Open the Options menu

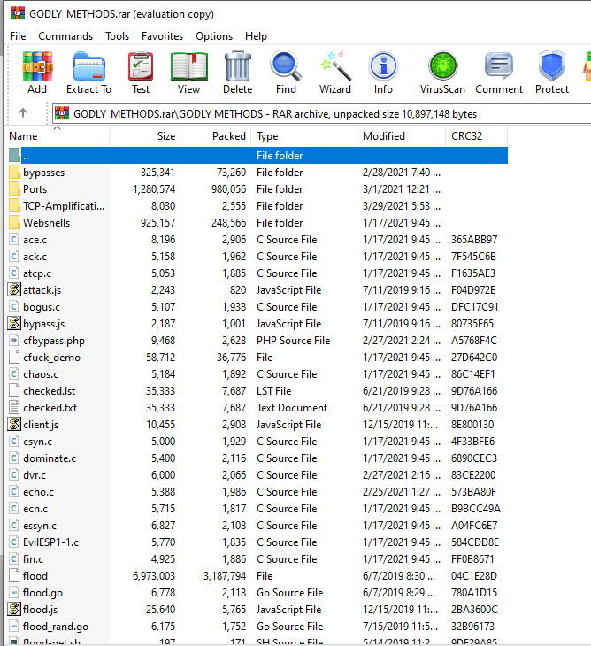[x=214, y=36]
